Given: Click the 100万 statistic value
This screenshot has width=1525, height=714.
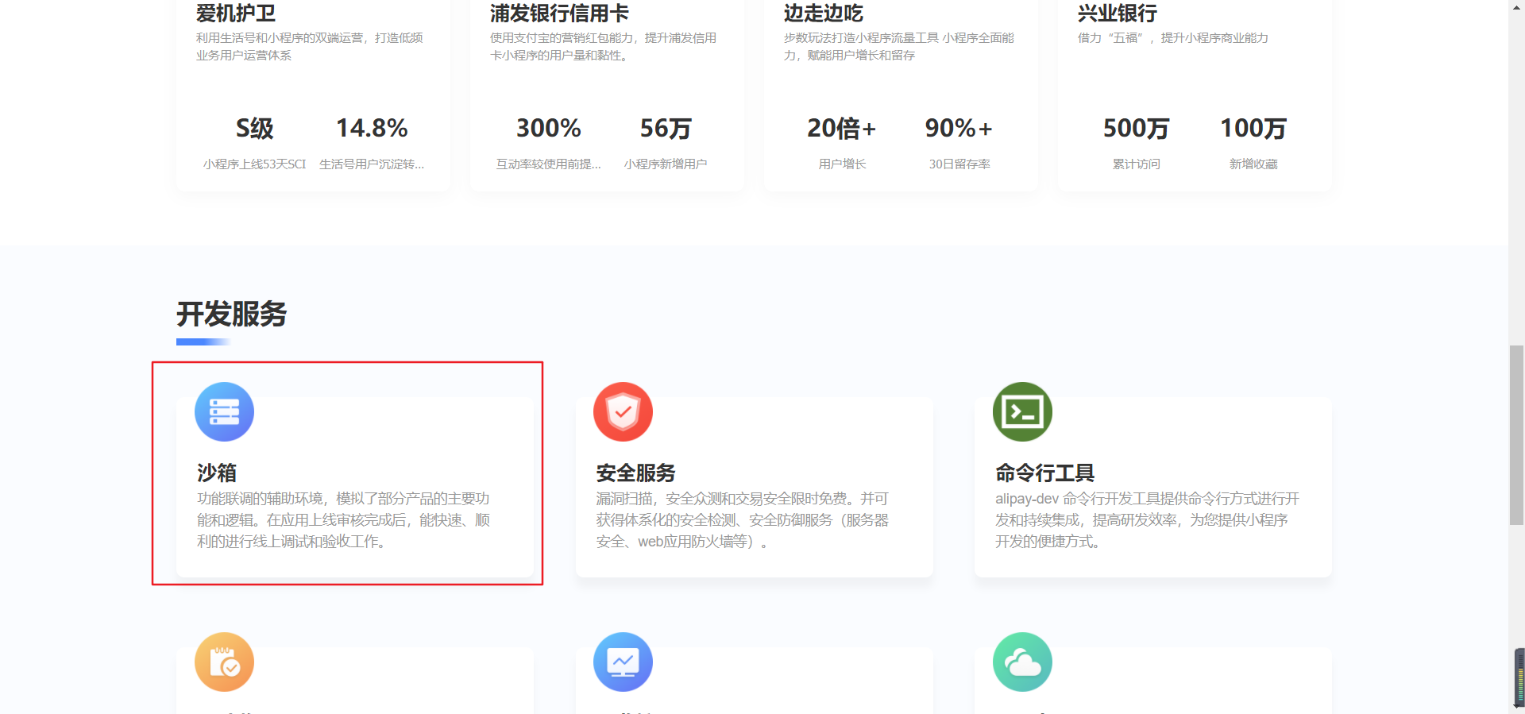Looking at the screenshot, I should pyautogui.click(x=1253, y=128).
